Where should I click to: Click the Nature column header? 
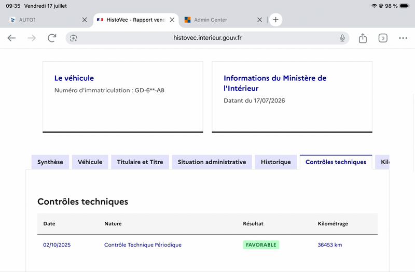coord(113,224)
